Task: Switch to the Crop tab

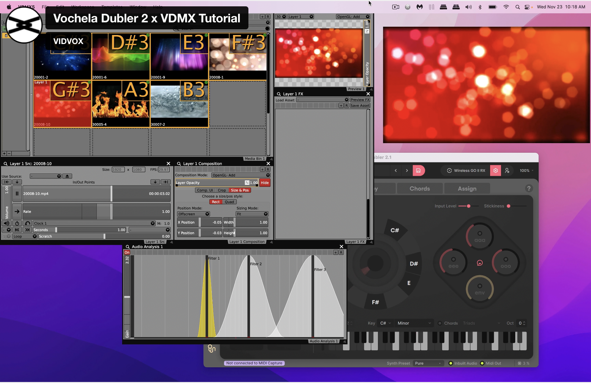Action: (x=222, y=190)
